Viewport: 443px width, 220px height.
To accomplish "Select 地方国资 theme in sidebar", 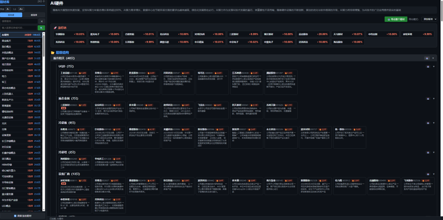I will click(x=21, y=64).
